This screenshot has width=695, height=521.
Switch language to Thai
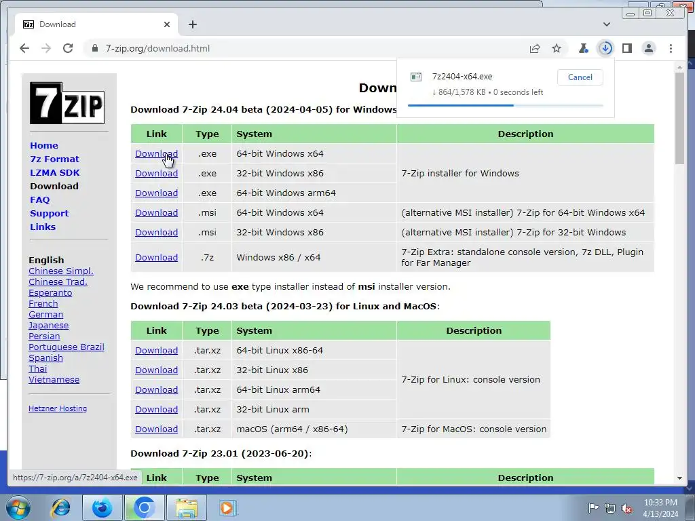coord(38,368)
